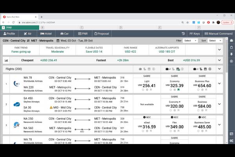Click the Skyline Airways logo in row 2
The image size is (235, 157).
tap(16, 104)
